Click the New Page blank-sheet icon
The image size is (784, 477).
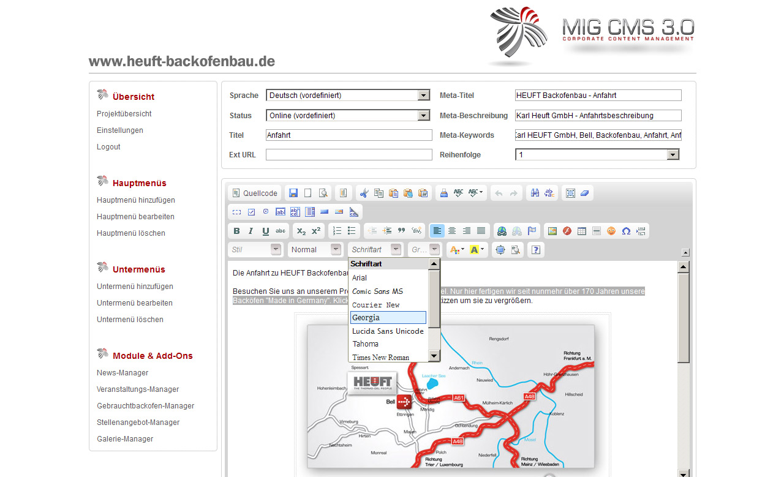308,193
